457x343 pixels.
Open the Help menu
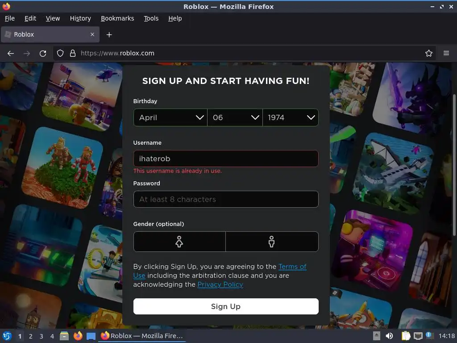[175, 18]
